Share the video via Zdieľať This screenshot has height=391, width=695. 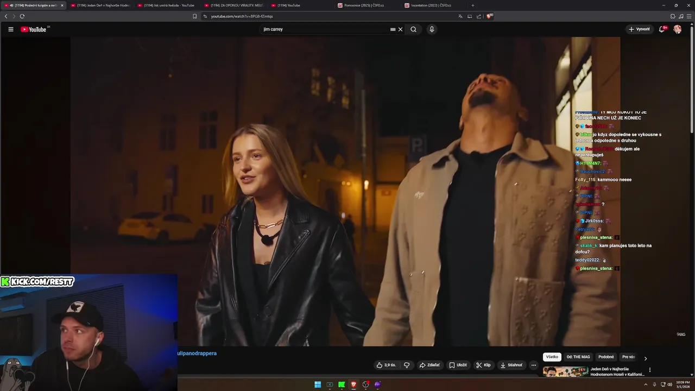coord(429,365)
